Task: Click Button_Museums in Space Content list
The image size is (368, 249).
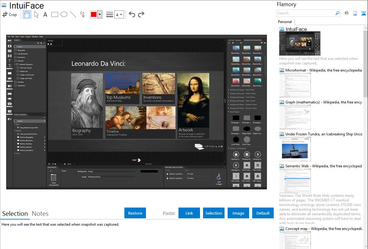Action: 26,141
